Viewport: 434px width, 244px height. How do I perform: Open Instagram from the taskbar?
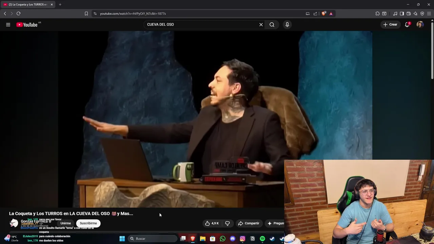(x=242, y=239)
